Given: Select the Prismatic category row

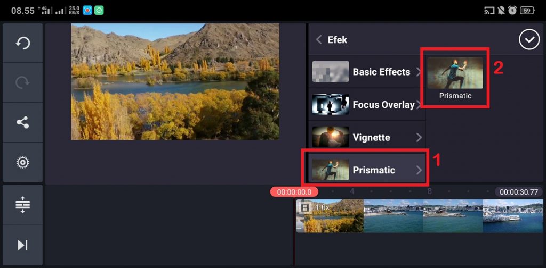Looking at the screenshot, I should click(x=367, y=170).
